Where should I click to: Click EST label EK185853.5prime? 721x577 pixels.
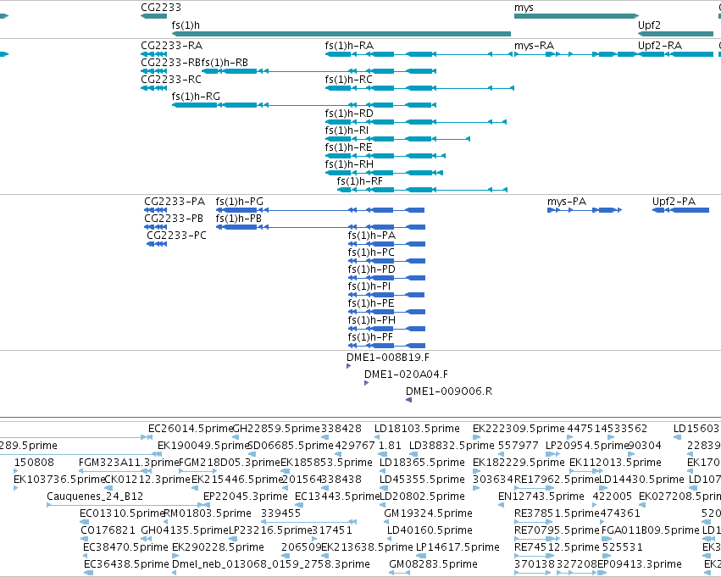[326, 463]
